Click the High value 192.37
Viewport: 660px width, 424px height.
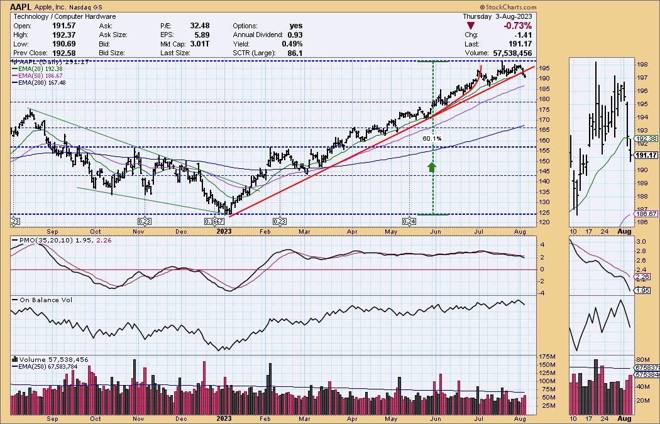[64, 35]
